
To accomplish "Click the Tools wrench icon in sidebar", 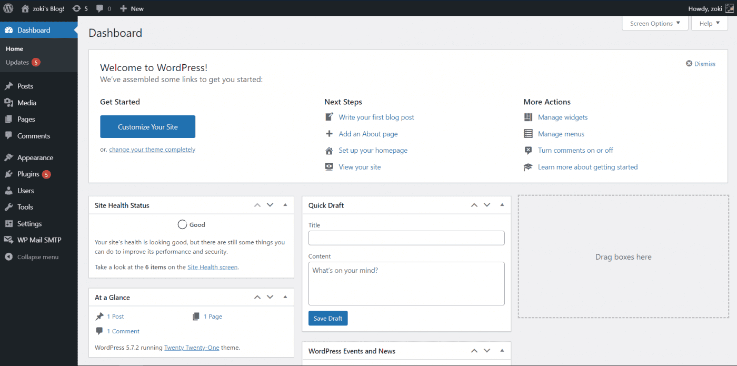I will pos(8,207).
